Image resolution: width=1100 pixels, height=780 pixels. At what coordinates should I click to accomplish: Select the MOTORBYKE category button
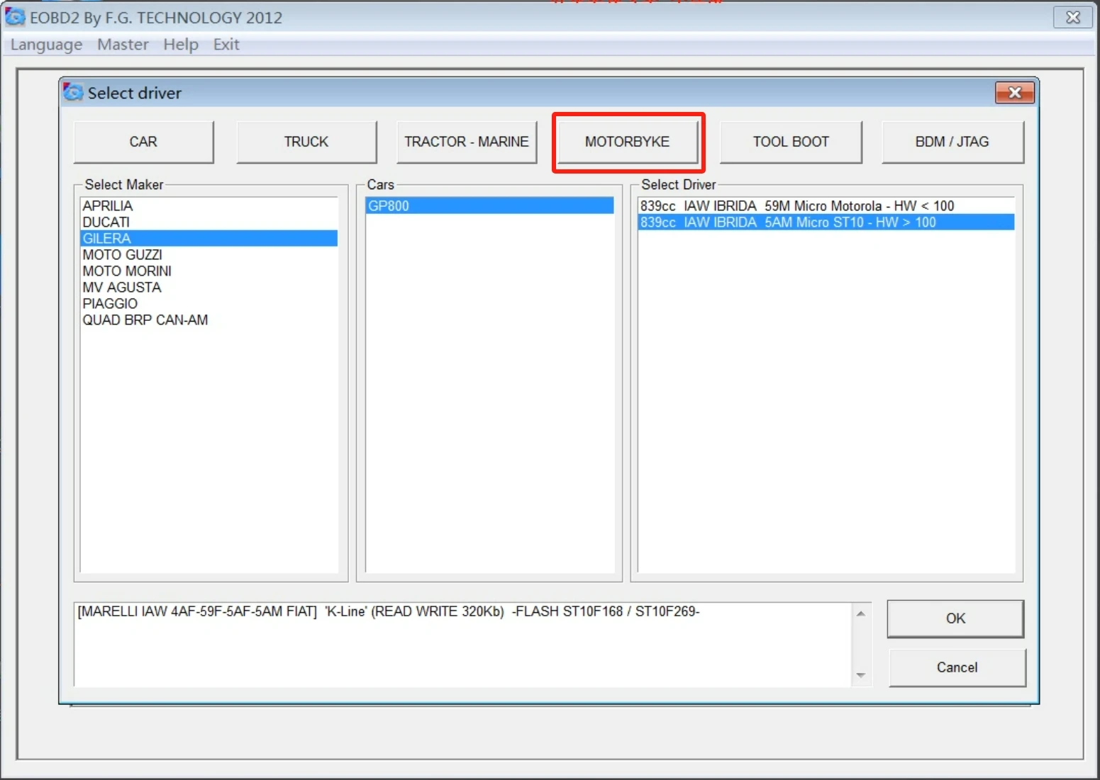pyautogui.click(x=628, y=142)
